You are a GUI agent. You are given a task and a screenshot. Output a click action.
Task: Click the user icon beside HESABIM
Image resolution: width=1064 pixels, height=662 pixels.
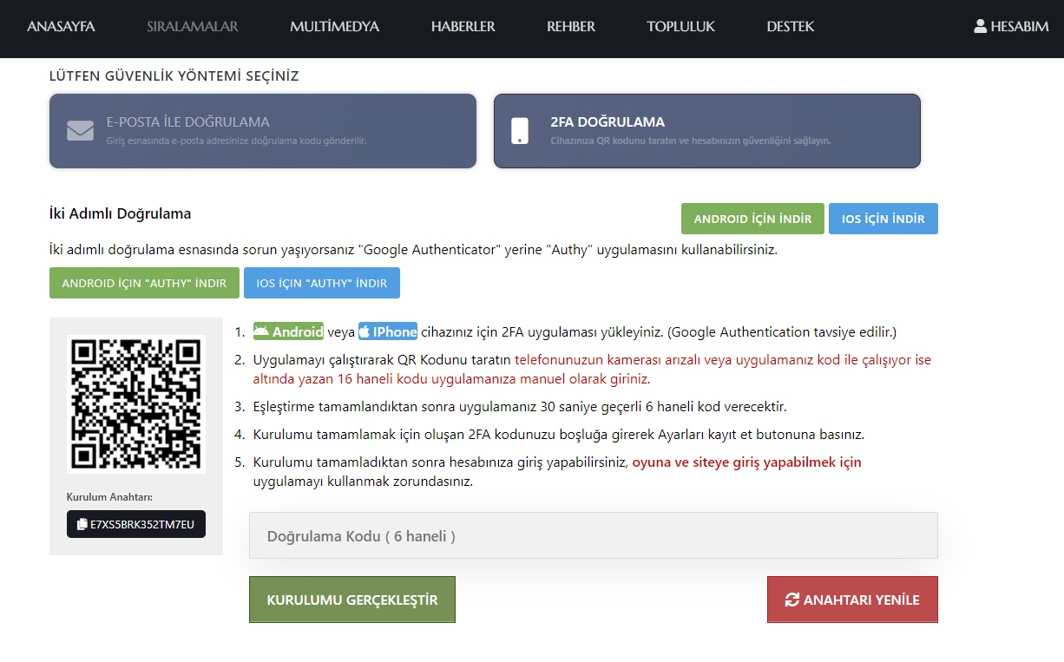point(981,26)
